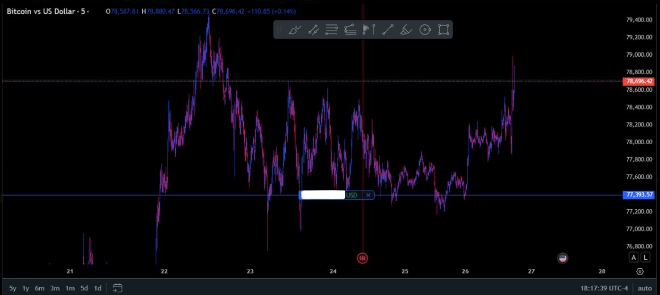Toggle auto scale with the A button
The image size is (660, 295).
tap(634, 258)
